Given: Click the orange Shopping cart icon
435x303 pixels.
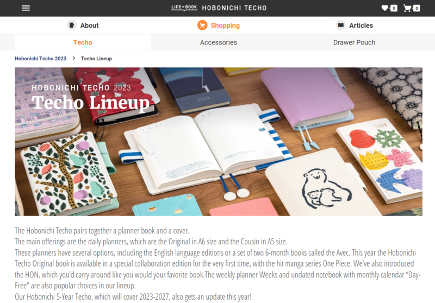Looking at the screenshot, I should [x=202, y=25].
